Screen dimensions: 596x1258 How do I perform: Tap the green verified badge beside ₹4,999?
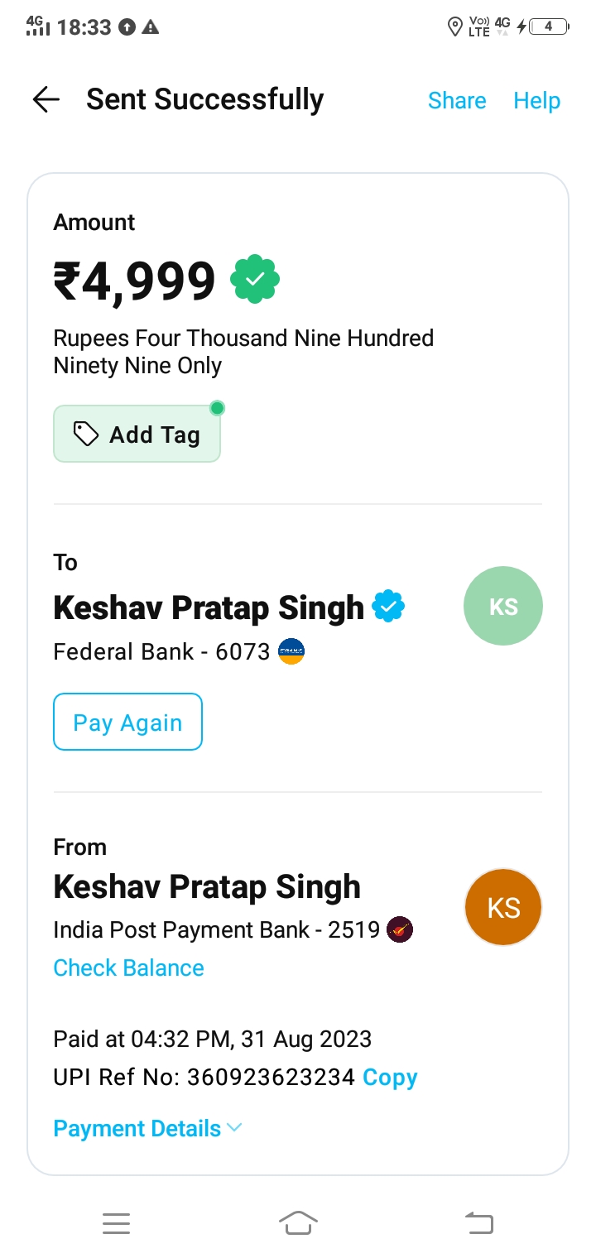point(255,281)
